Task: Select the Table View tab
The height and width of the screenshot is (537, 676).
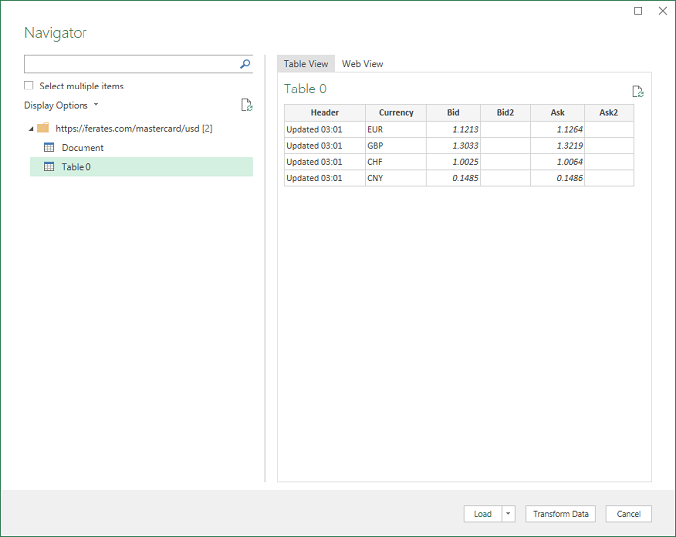Action: [x=305, y=64]
